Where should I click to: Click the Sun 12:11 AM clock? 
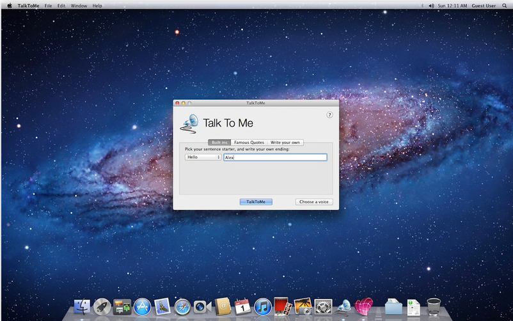pyautogui.click(x=452, y=6)
